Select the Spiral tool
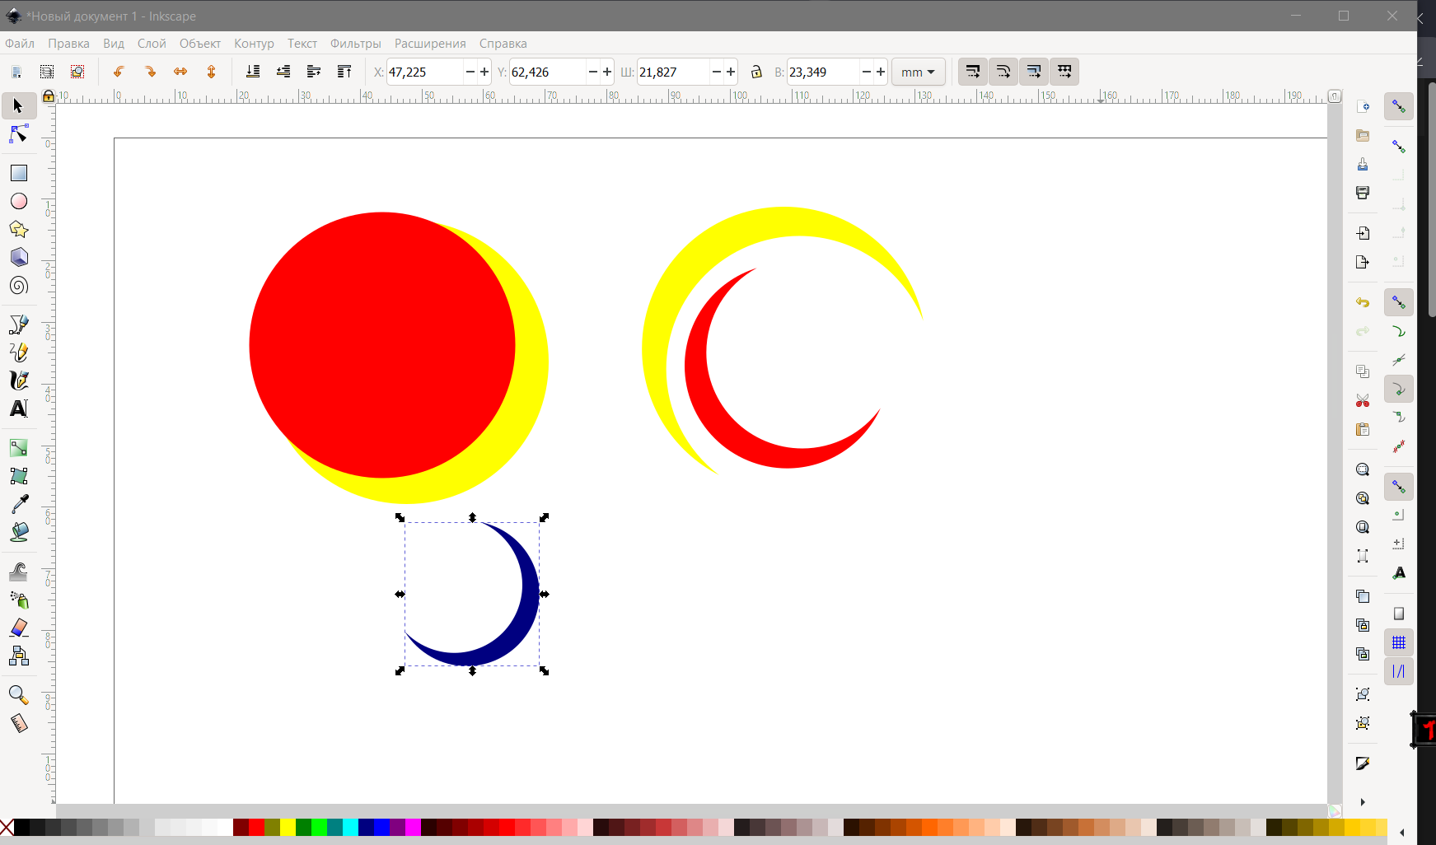Viewport: 1436px width, 845px height. coord(18,286)
